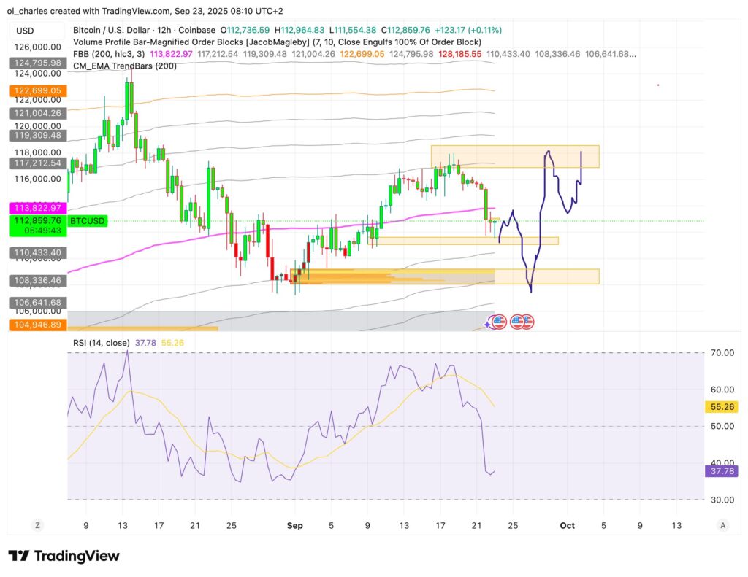Click the yellow 55.26 RSI label
The height and width of the screenshot is (577, 748).
722,407
